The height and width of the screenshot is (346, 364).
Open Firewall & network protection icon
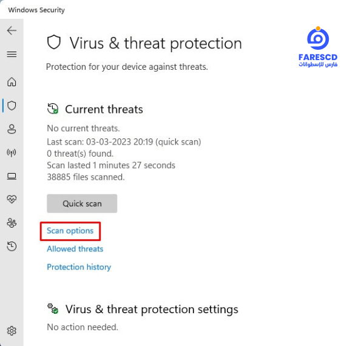click(x=12, y=153)
